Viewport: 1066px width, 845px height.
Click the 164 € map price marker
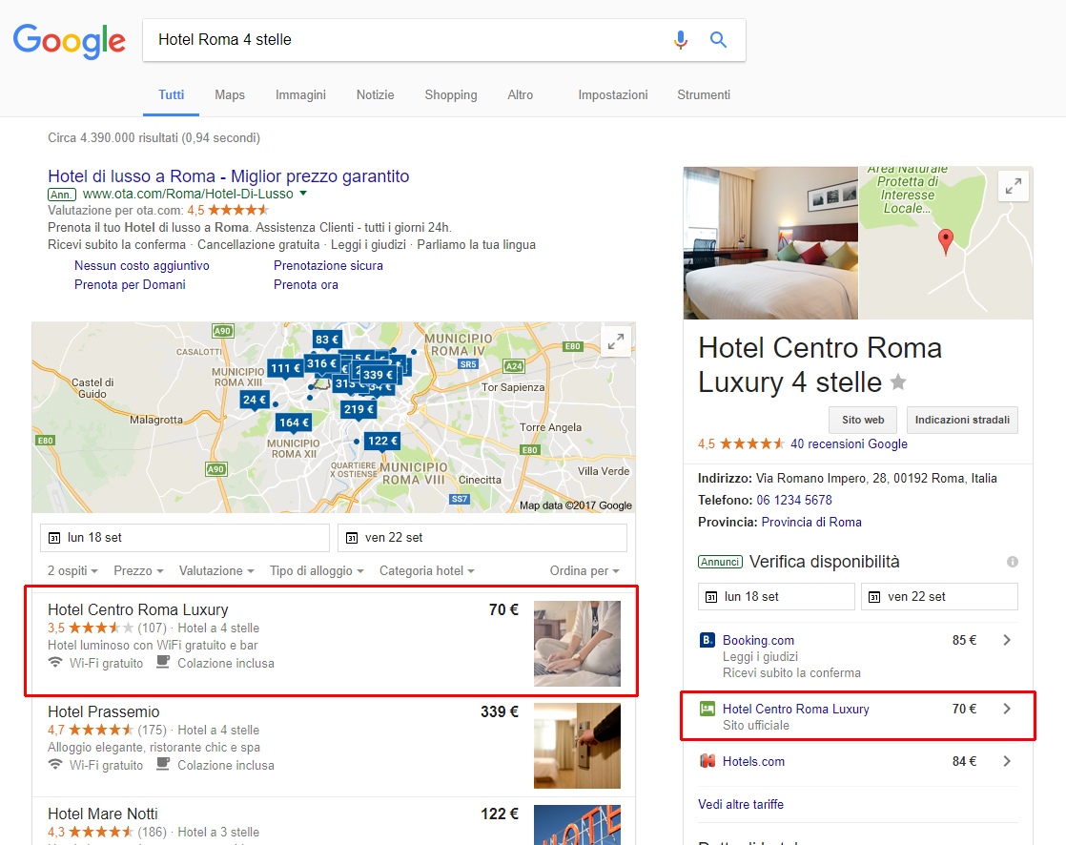[294, 422]
